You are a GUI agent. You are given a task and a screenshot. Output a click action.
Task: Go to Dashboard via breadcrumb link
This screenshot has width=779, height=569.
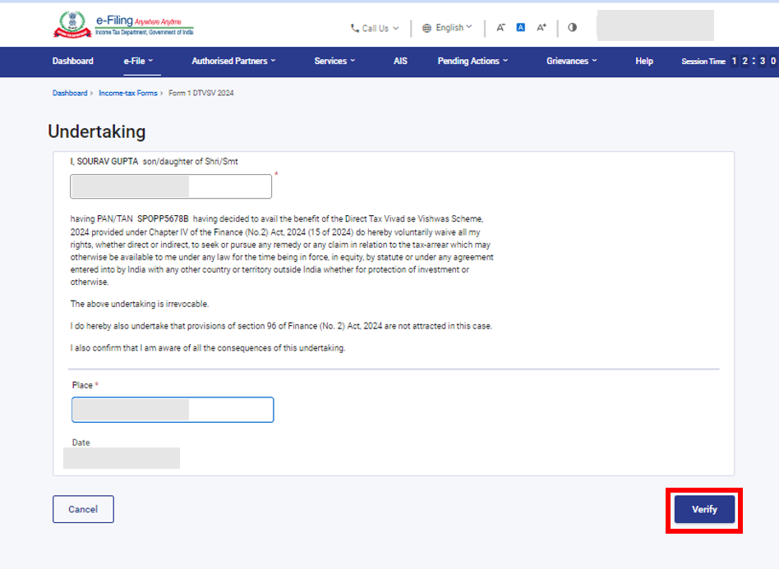[70, 94]
